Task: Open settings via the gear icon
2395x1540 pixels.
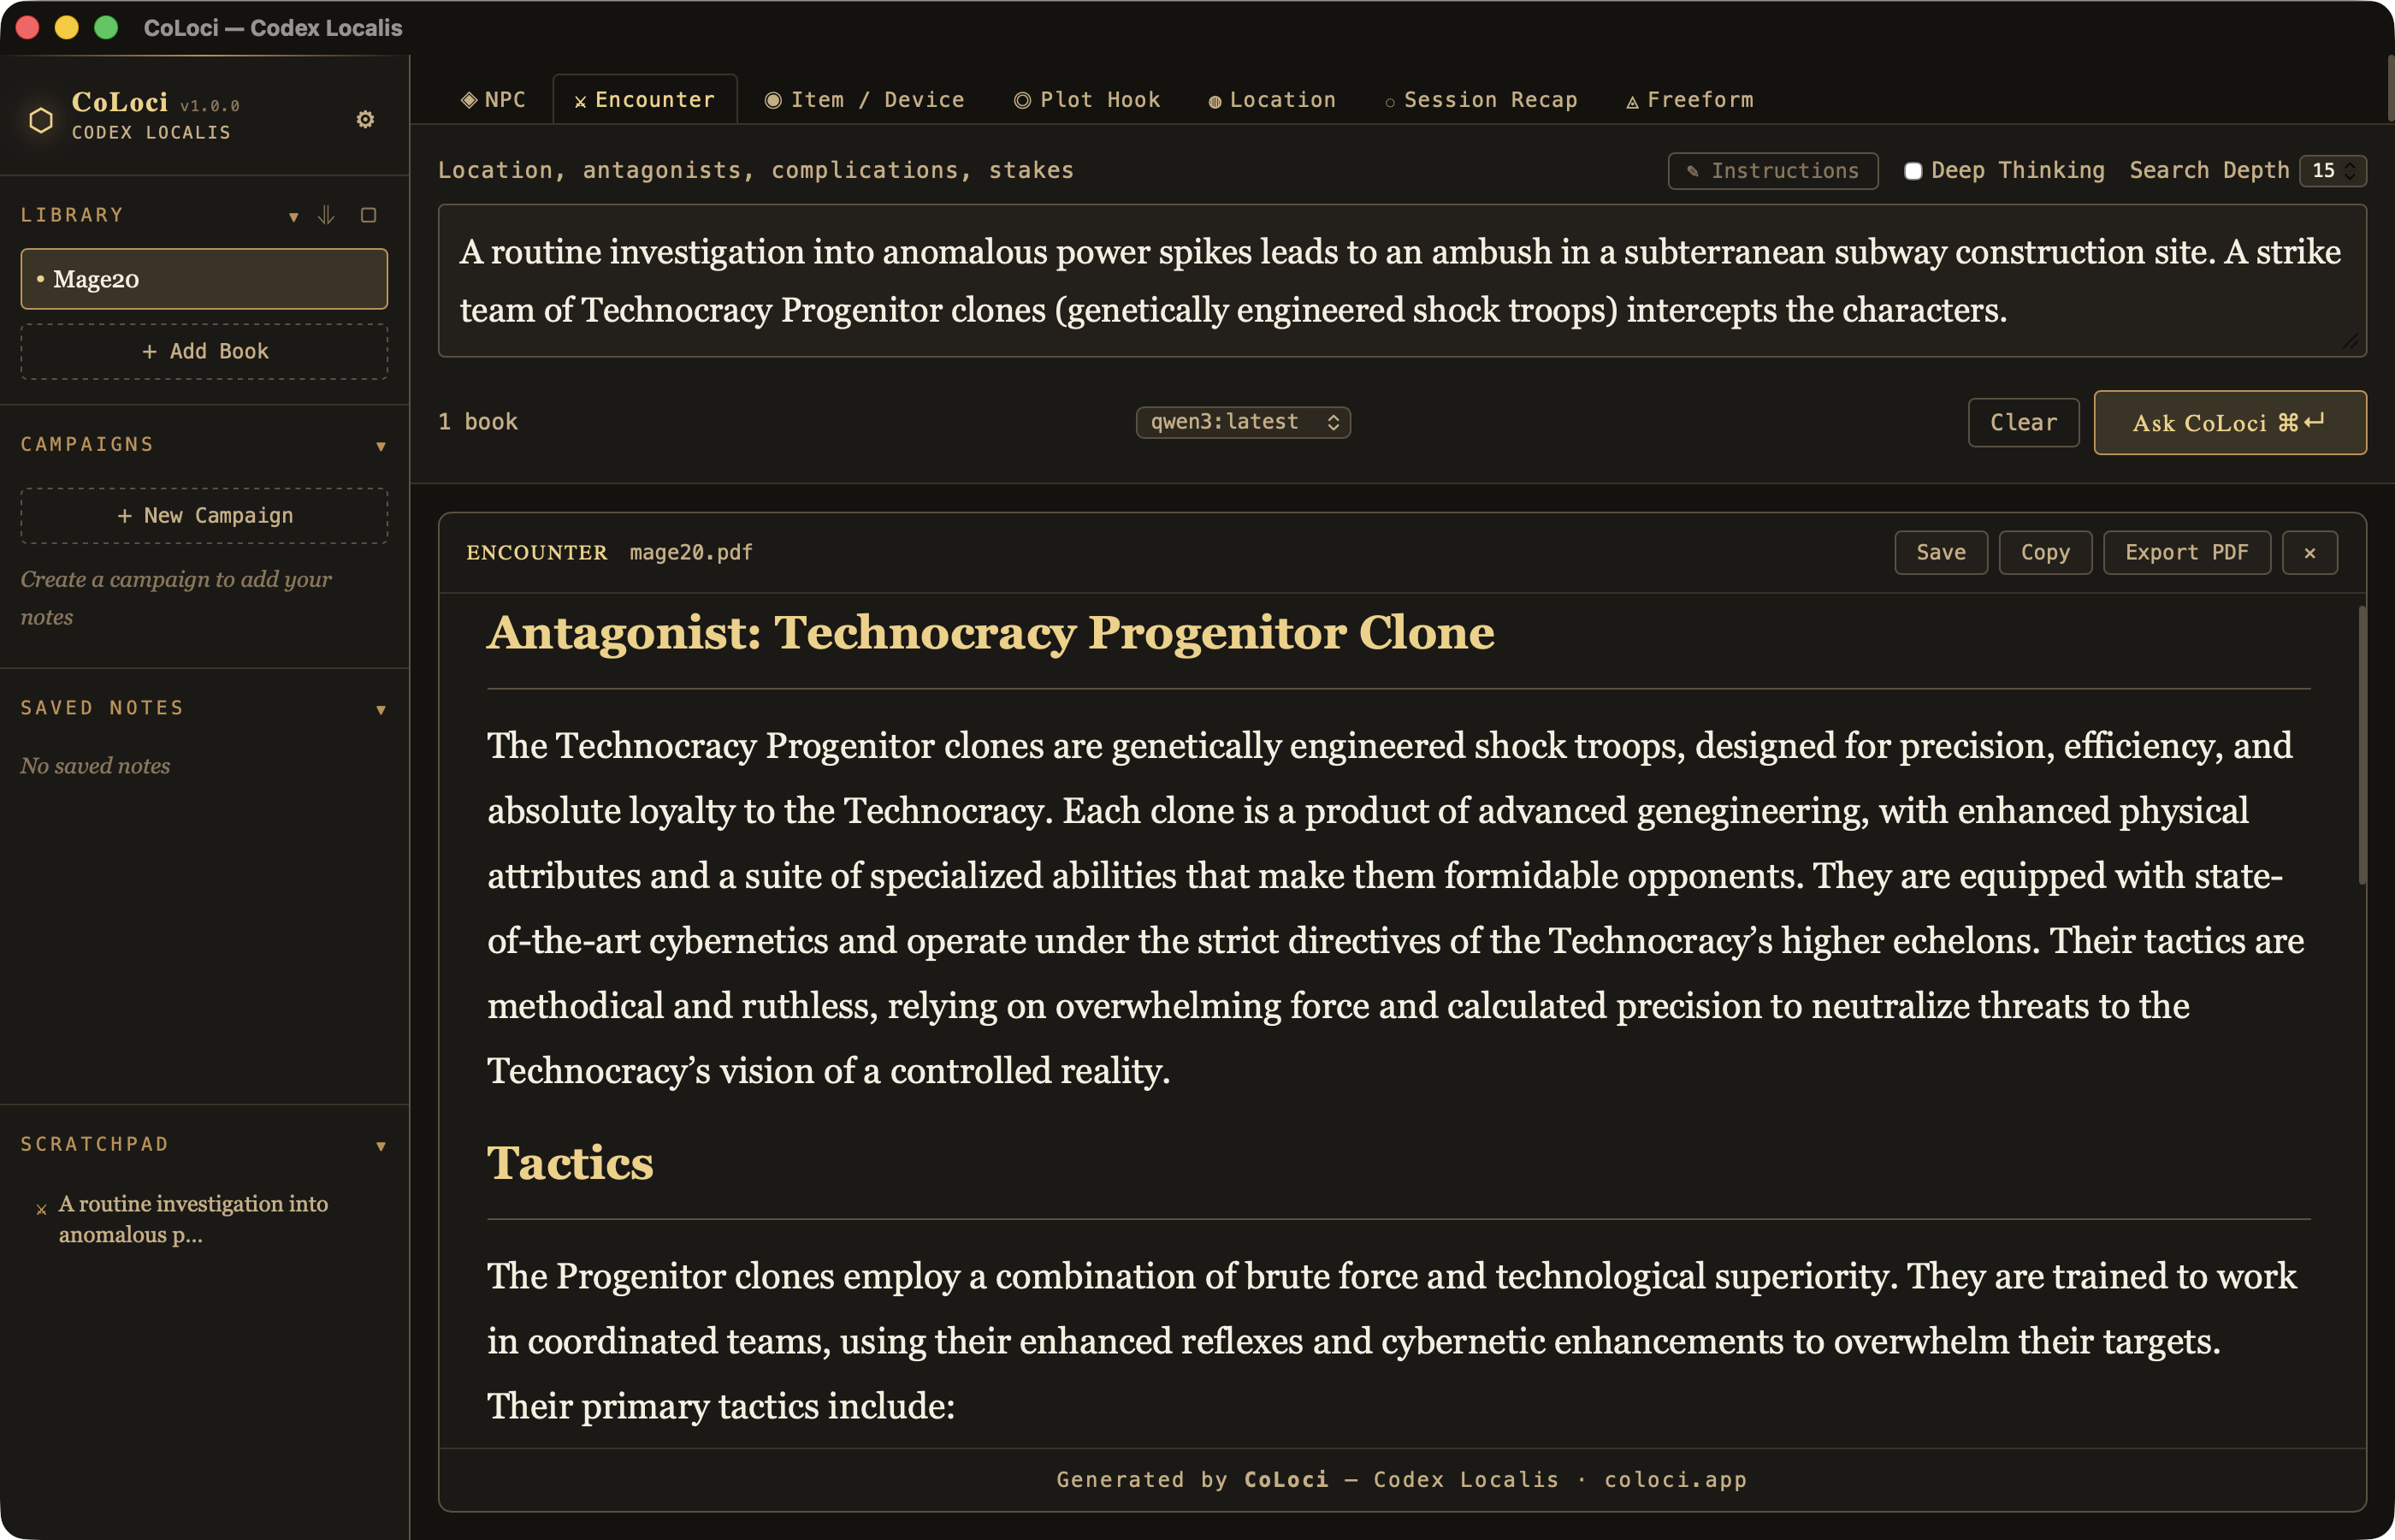Action: [x=365, y=119]
